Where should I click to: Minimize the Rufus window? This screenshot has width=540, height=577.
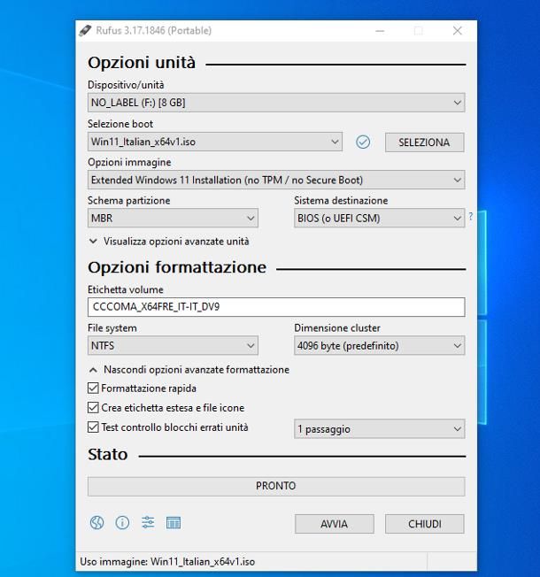point(380,31)
